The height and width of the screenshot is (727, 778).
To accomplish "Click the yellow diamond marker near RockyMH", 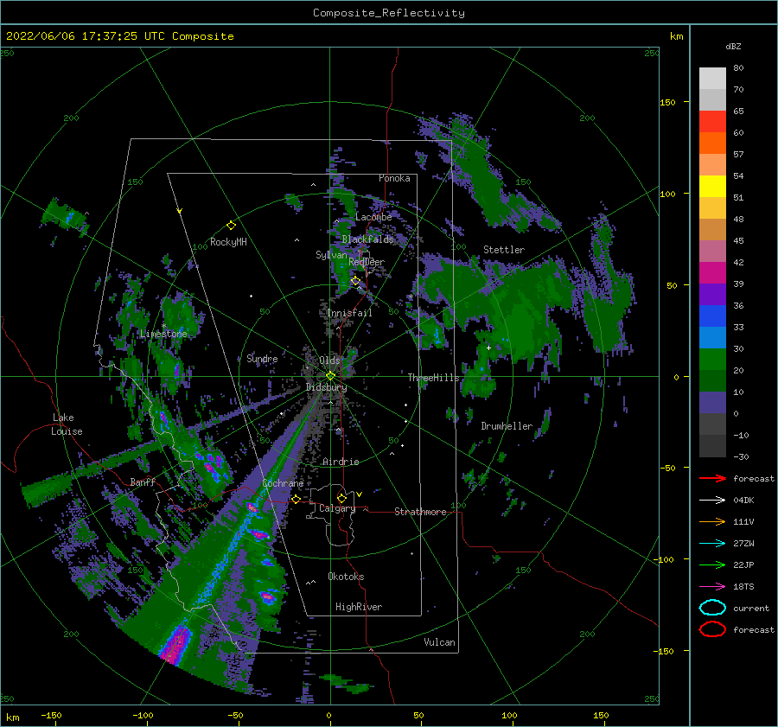I will click(231, 226).
